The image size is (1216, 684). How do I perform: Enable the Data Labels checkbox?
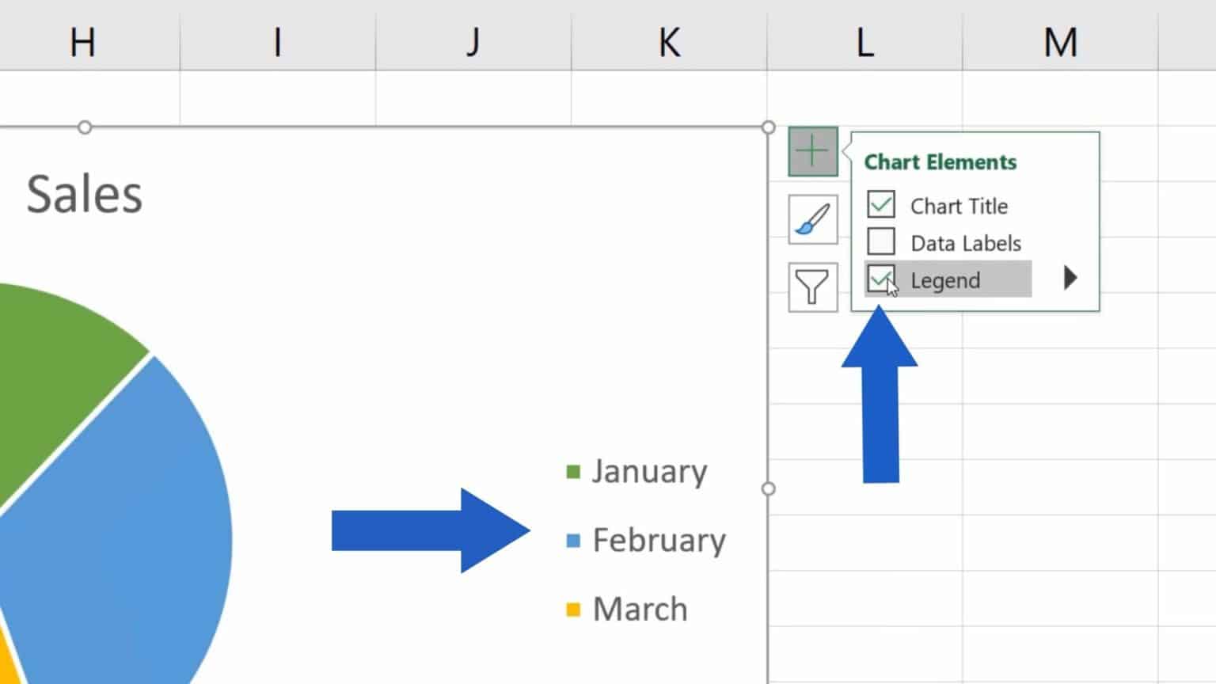coord(881,241)
